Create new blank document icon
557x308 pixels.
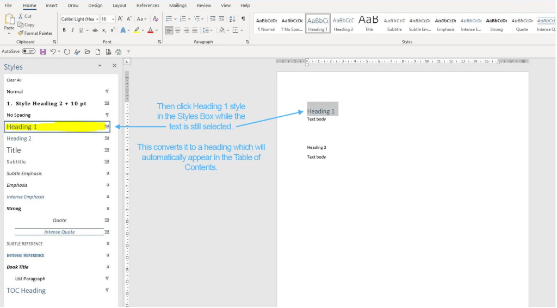(98, 52)
